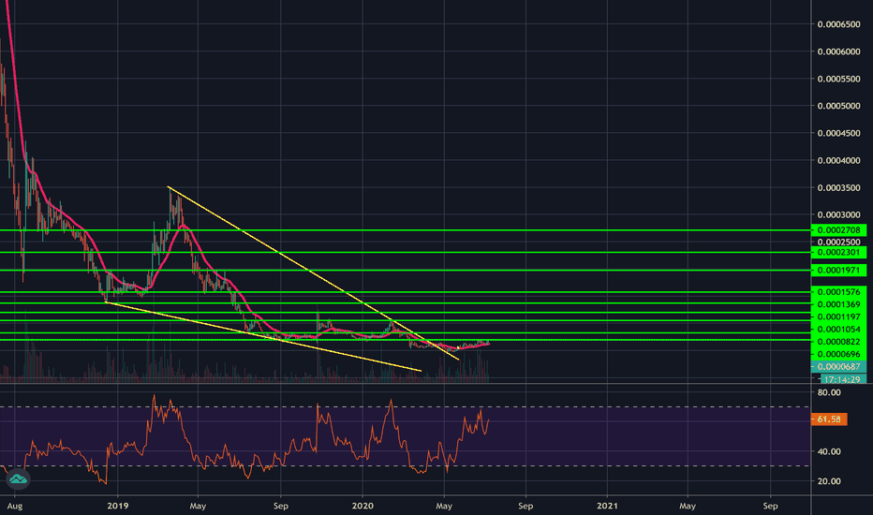Click the 0.0006000 price scale label
The image size is (873, 515).
click(x=839, y=51)
